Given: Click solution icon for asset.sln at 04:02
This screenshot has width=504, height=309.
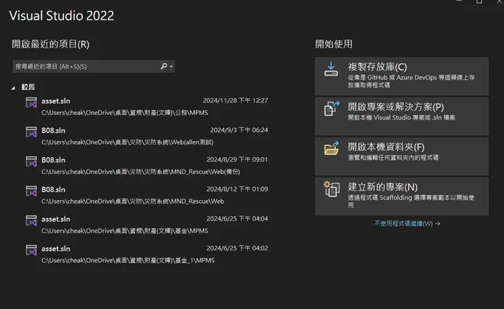Looking at the screenshot, I should coord(31,250).
